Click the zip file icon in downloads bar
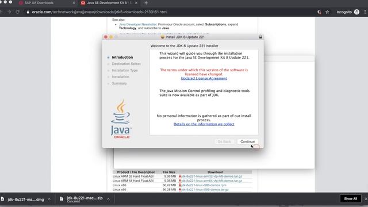The width and height of the screenshot is (368, 207). click(62, 199)
